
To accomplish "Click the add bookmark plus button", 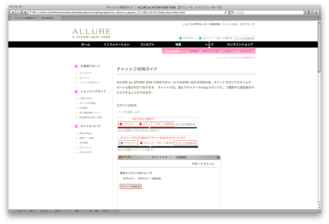I will coord(26,12).
